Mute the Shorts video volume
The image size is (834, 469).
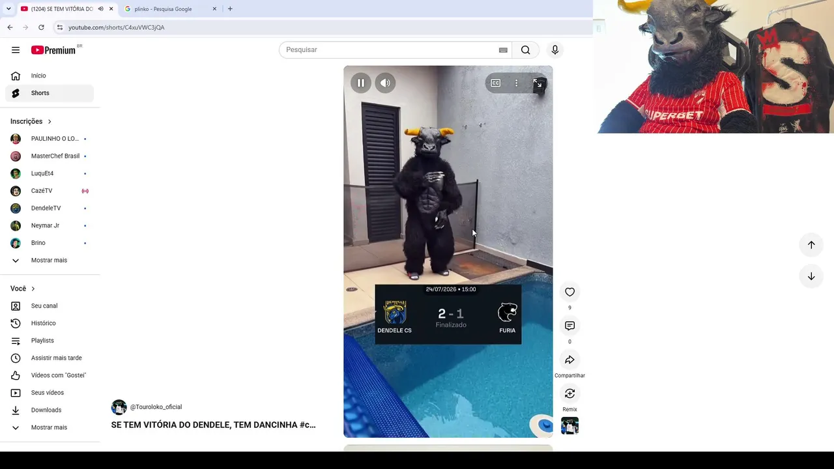[x=385, y=83]
